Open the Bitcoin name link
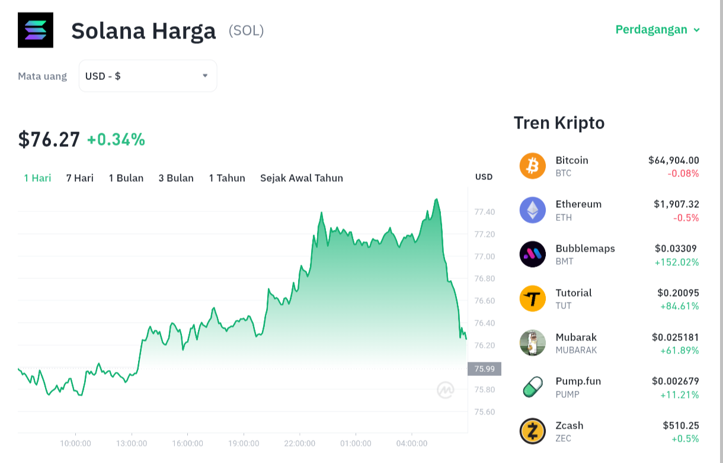The height and width of the screenshot is (463, 723). 572,160
